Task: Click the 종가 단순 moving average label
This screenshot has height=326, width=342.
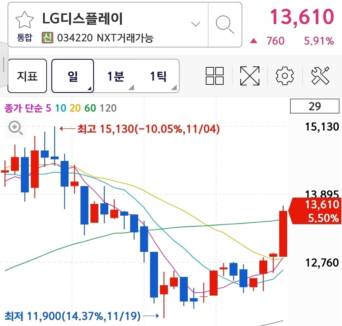Action: [23, 108]
